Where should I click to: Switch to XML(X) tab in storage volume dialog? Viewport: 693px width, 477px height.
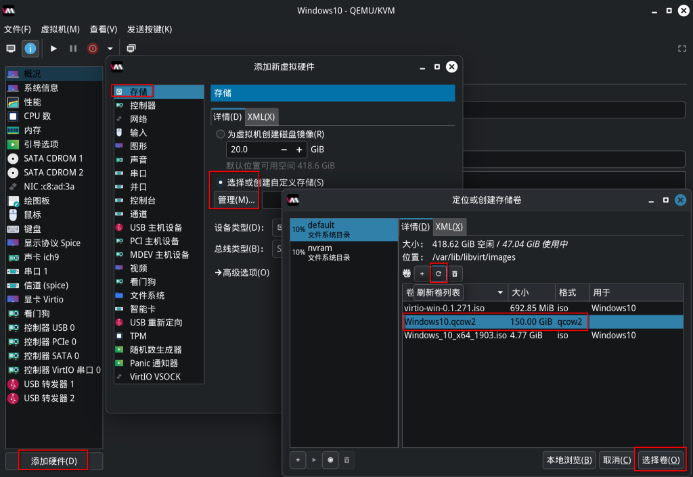pos(449,227)
